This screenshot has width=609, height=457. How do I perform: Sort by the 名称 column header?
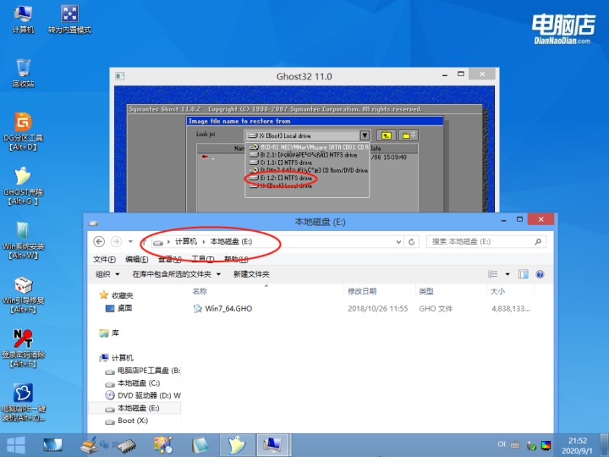[x=200, y=291]
